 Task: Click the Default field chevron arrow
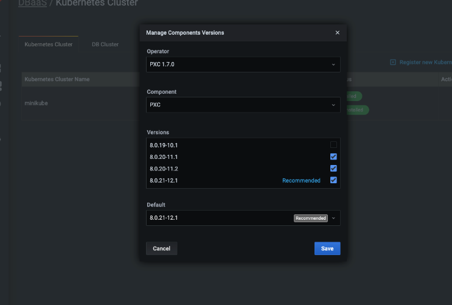333,218
